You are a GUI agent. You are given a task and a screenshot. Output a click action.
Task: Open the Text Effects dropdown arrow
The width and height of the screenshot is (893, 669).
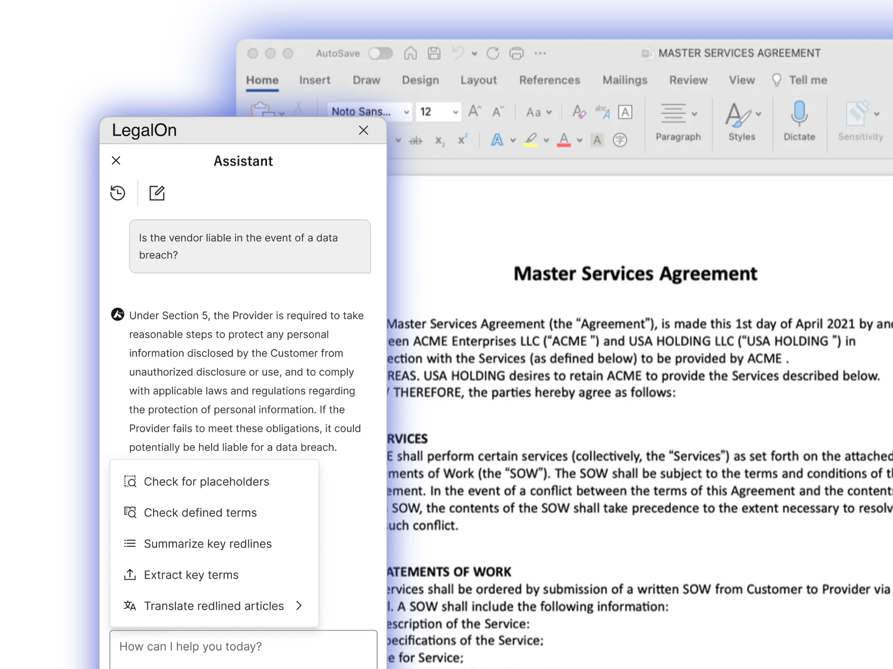[x=513, y=140]
